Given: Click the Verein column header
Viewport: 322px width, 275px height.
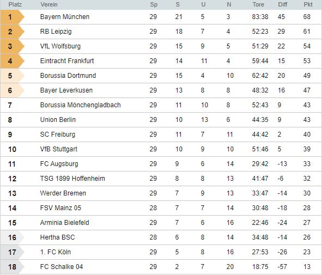Looking at the screenshot, I should [x=49, y=4].
